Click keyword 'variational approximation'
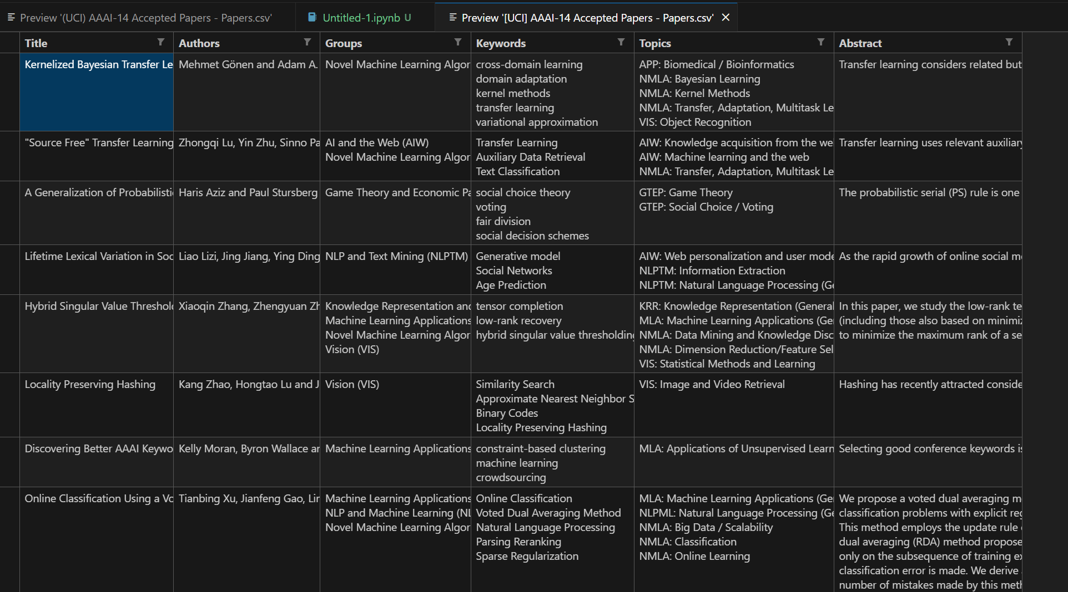This screenshot has height=592, width=1068. pos(537,122)
